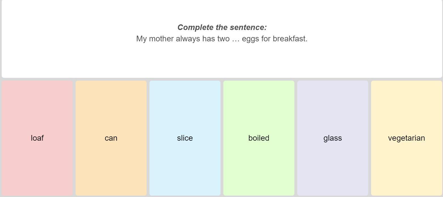Click the ellipsis blank in the sentence
Screen dimensions: 443x197
(x=236, y=39)
